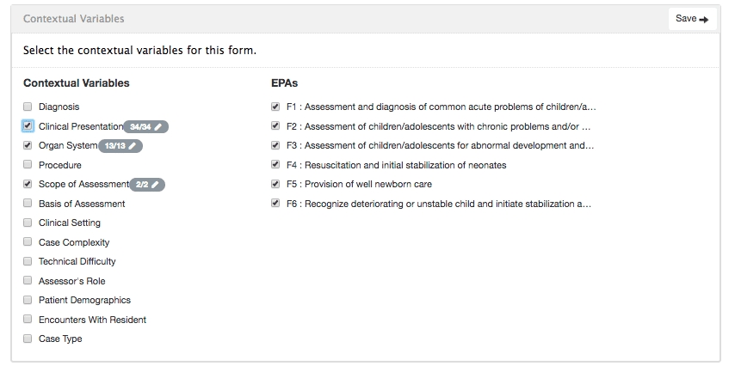This screenshot has height=366, width=735.
Task: Check the Case Type checkbox
Action: 28,339
